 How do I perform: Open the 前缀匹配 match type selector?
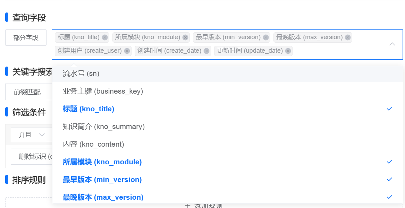(x=27, y=92)
